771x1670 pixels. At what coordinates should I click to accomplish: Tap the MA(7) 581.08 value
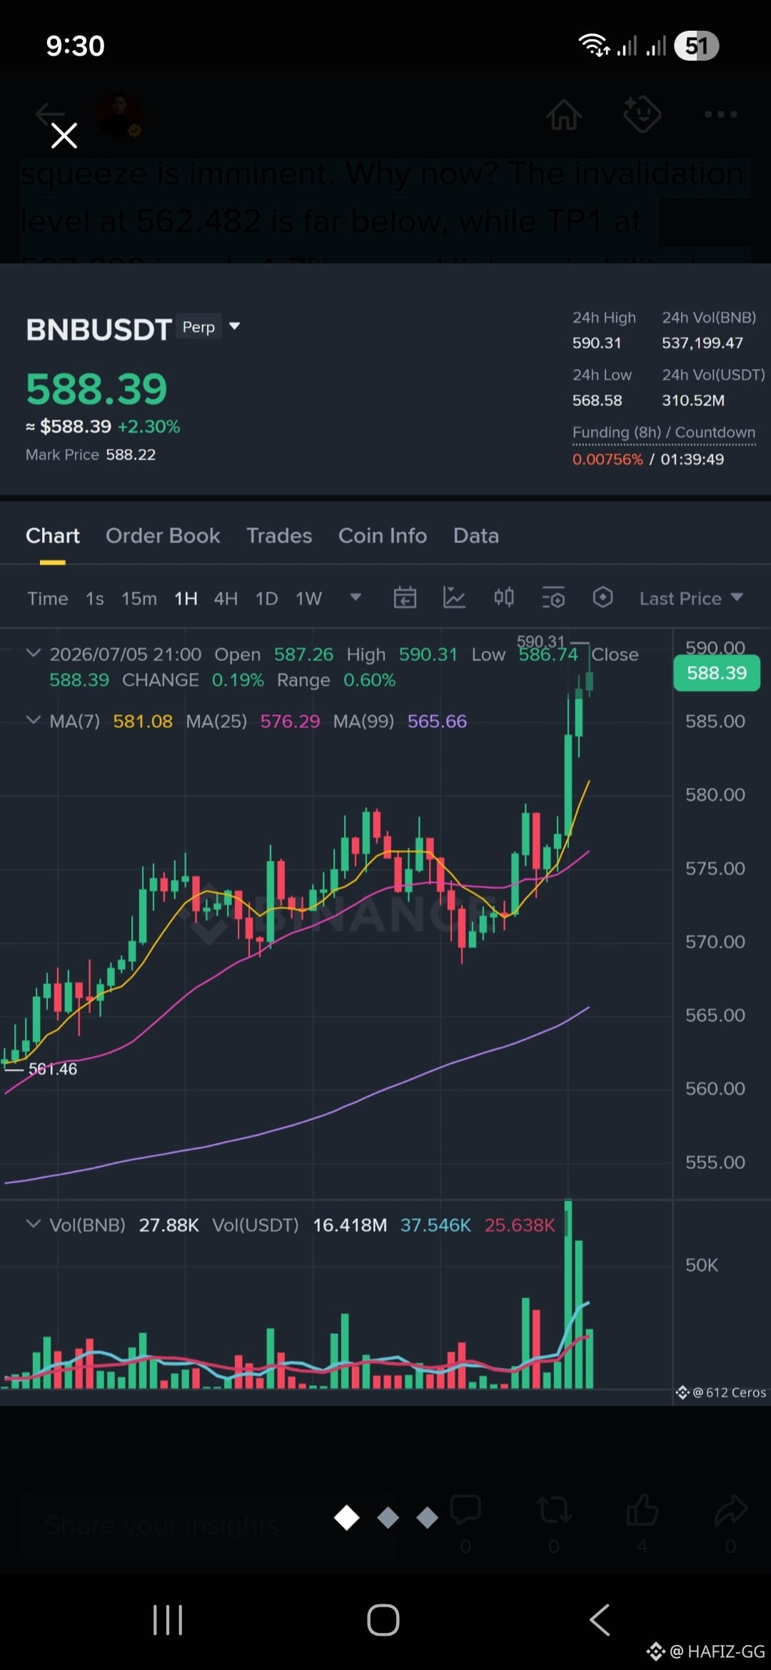[x=143, y=722]
